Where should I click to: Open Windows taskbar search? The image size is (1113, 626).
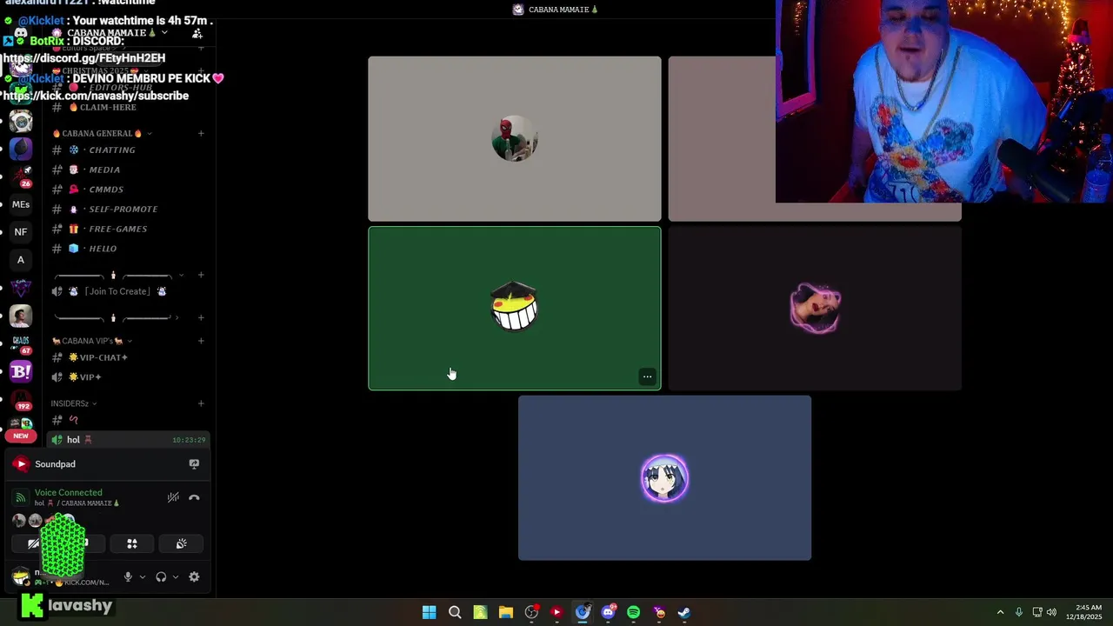pyautogui.click(x=455, y=612)
